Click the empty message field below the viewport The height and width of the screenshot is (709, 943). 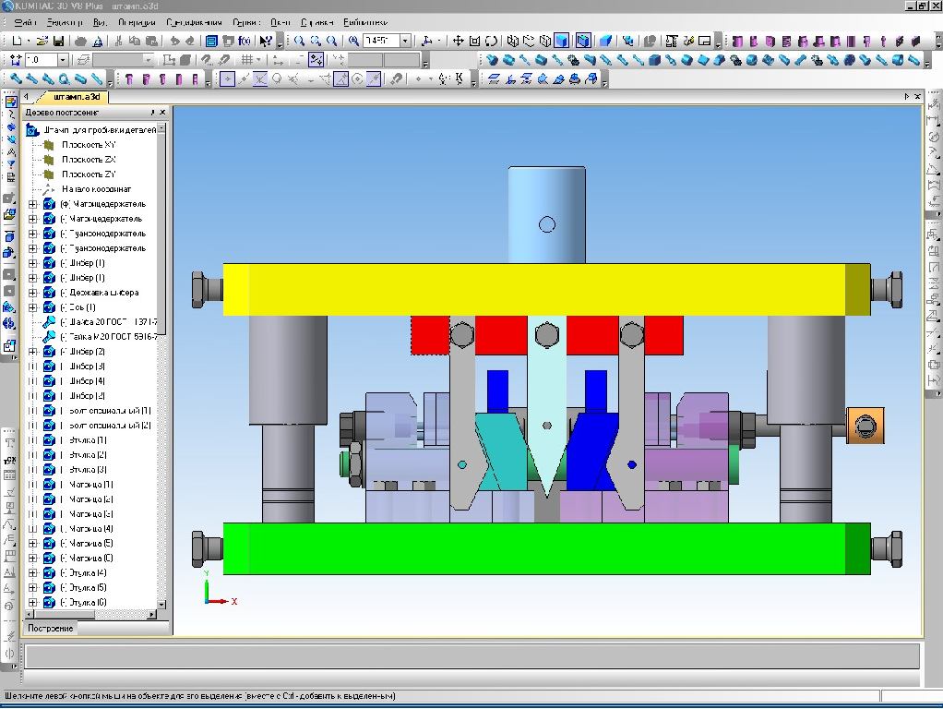(471, 655)
